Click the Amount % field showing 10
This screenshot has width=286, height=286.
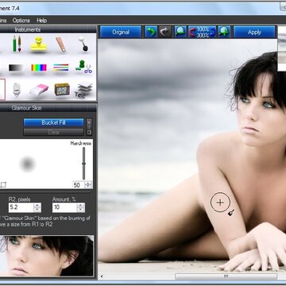pyautogui.click(x=64, y=207)
